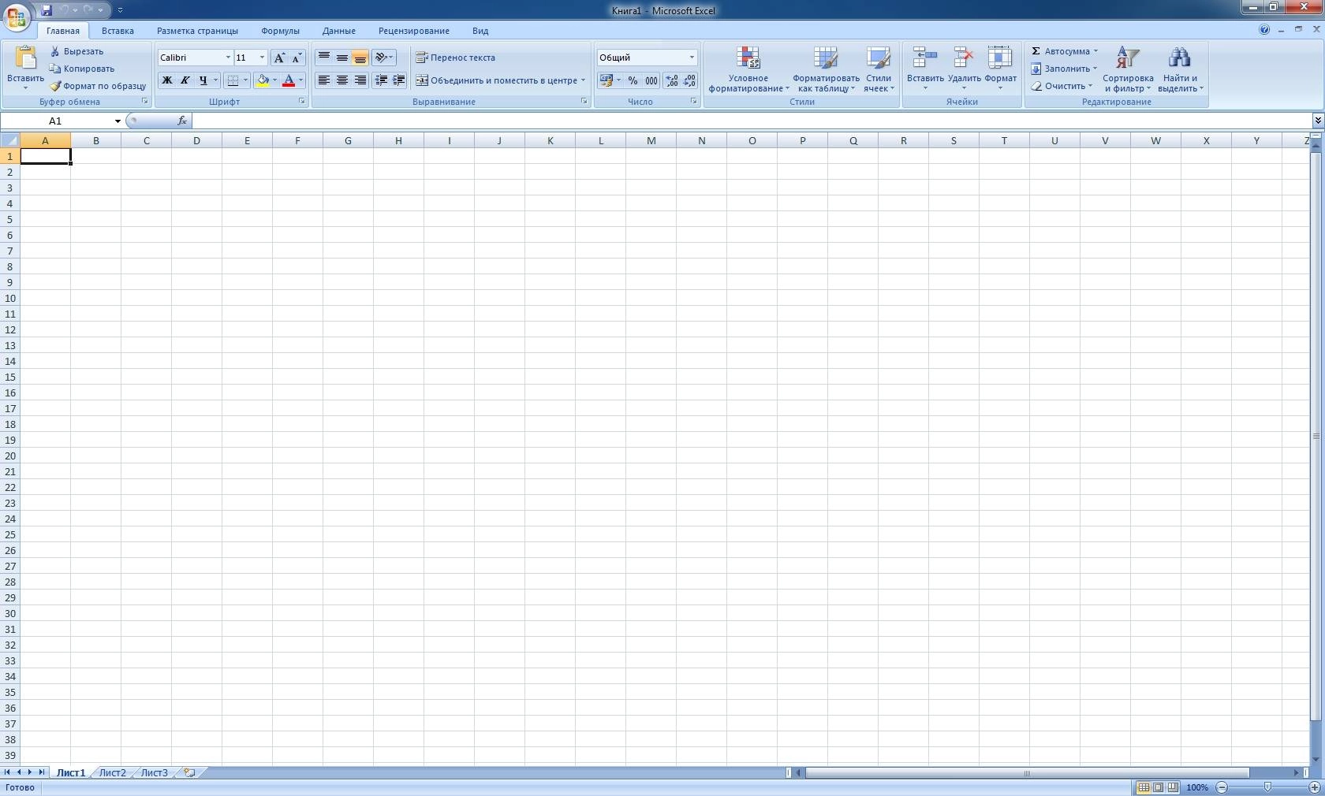Viewport: 1325px width, 796px height.
Task: Click Автосумма sigma button
Action: point(1060,51)
